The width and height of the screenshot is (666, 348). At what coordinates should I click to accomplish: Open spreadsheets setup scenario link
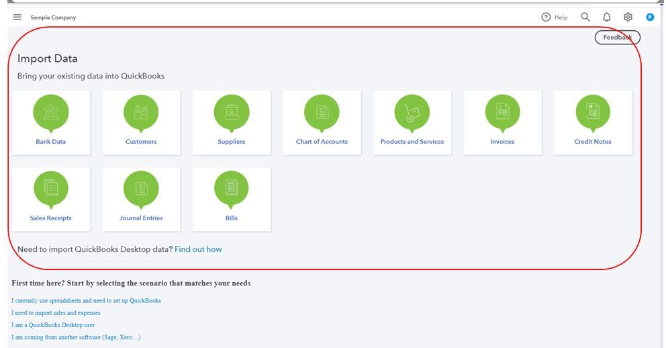pos(86,300)
